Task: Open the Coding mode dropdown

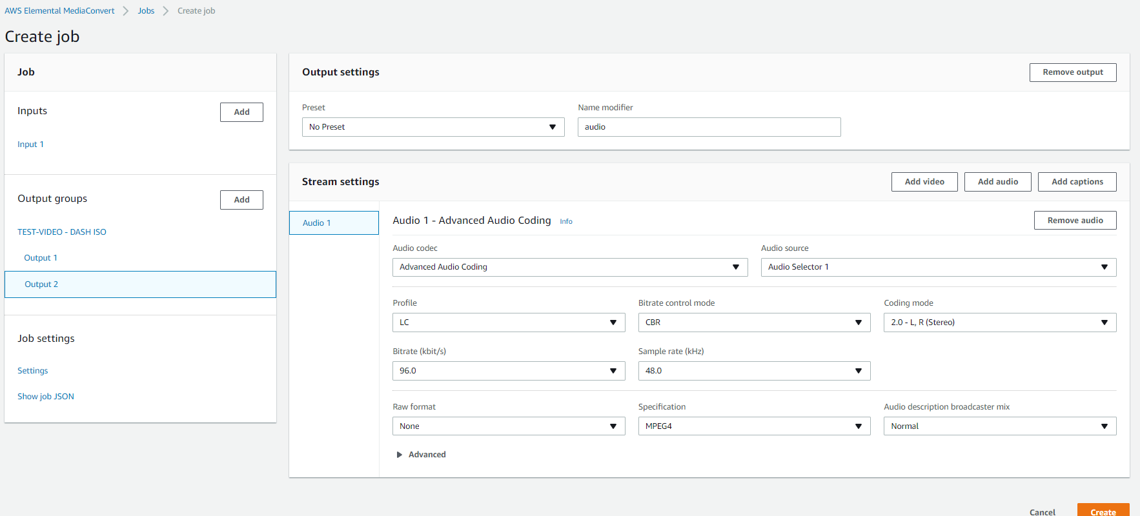Action: pos(999,322)
